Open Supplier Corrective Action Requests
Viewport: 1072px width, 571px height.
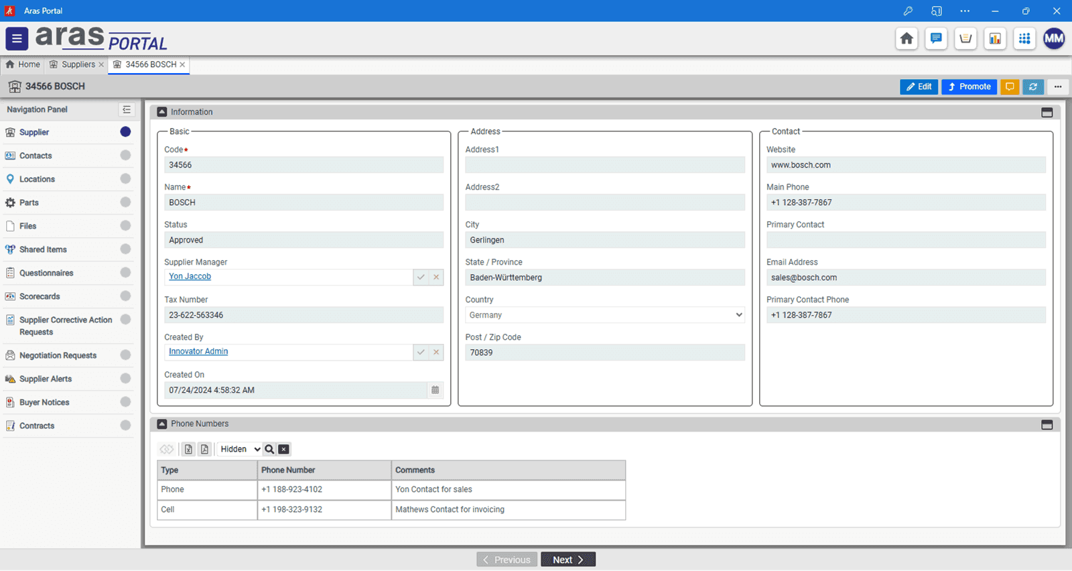pos(66,326)
